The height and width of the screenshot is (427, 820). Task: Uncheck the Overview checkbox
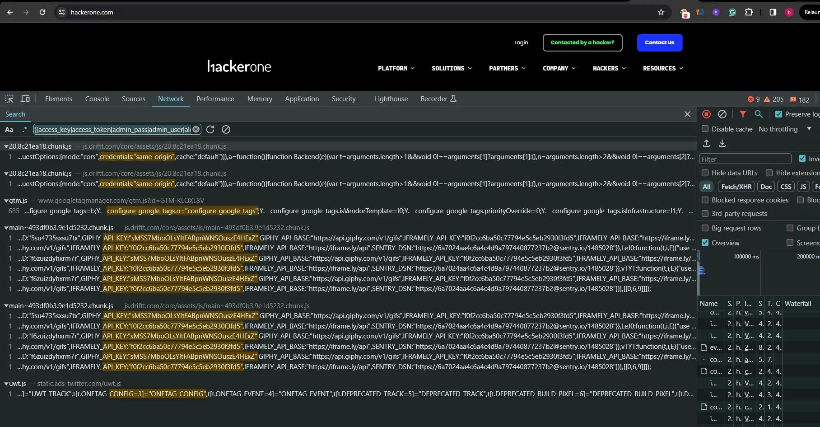[705, 243]
